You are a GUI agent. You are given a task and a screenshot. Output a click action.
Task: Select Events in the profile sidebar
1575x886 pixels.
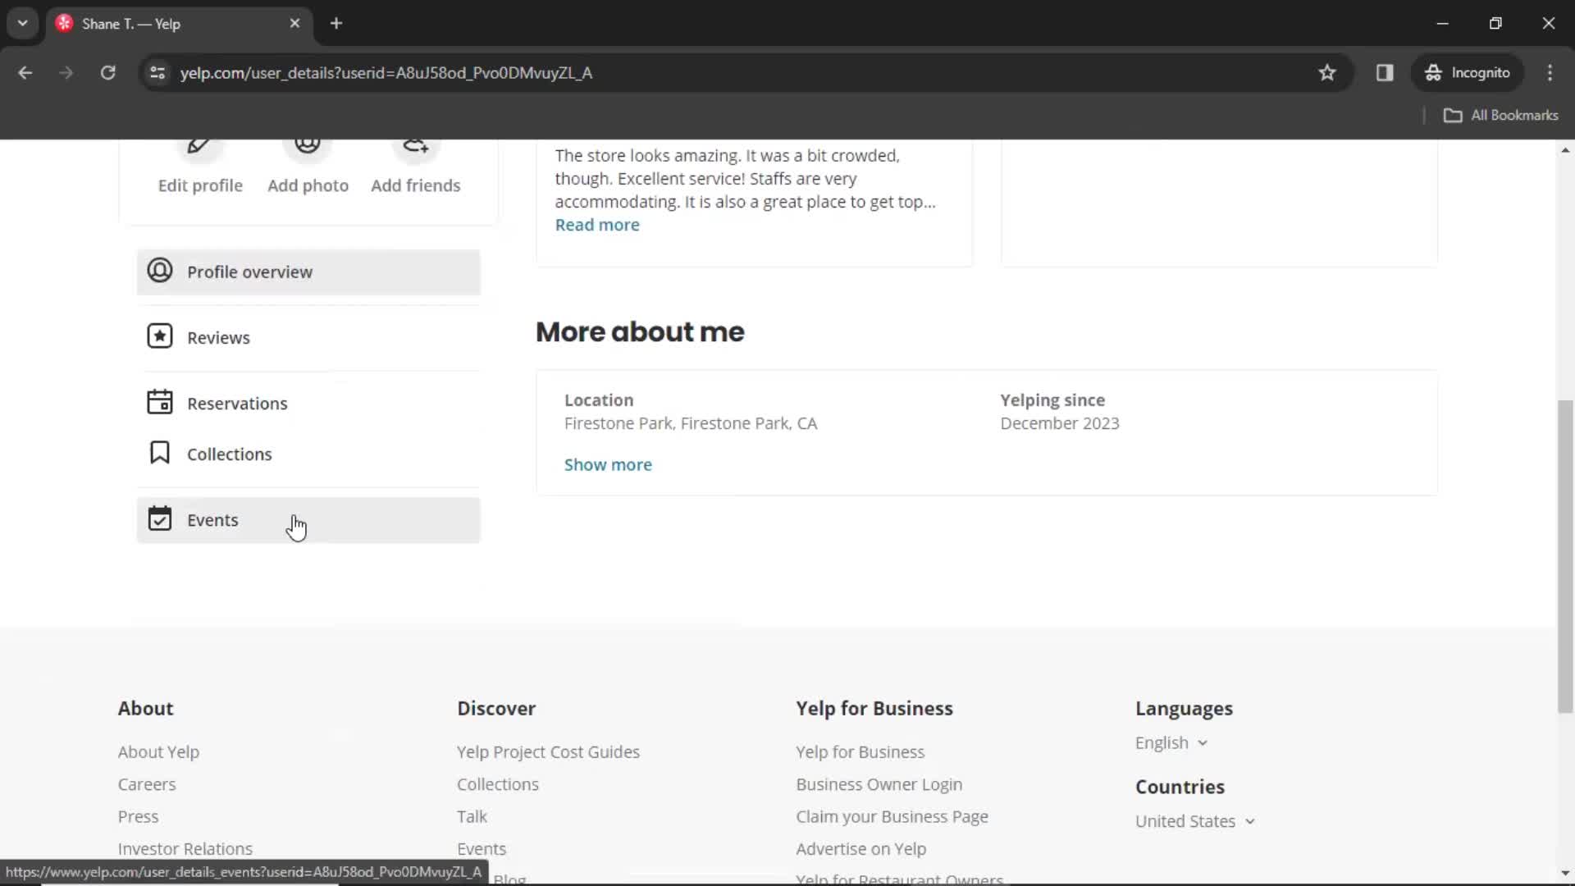308,520
